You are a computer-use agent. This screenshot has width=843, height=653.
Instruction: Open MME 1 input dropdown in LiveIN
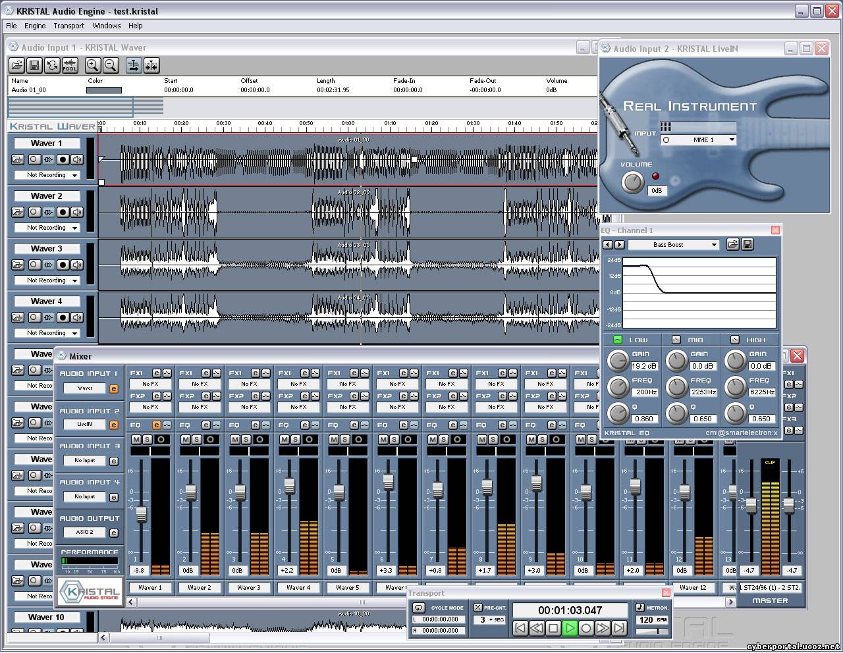tap(698, 140)
